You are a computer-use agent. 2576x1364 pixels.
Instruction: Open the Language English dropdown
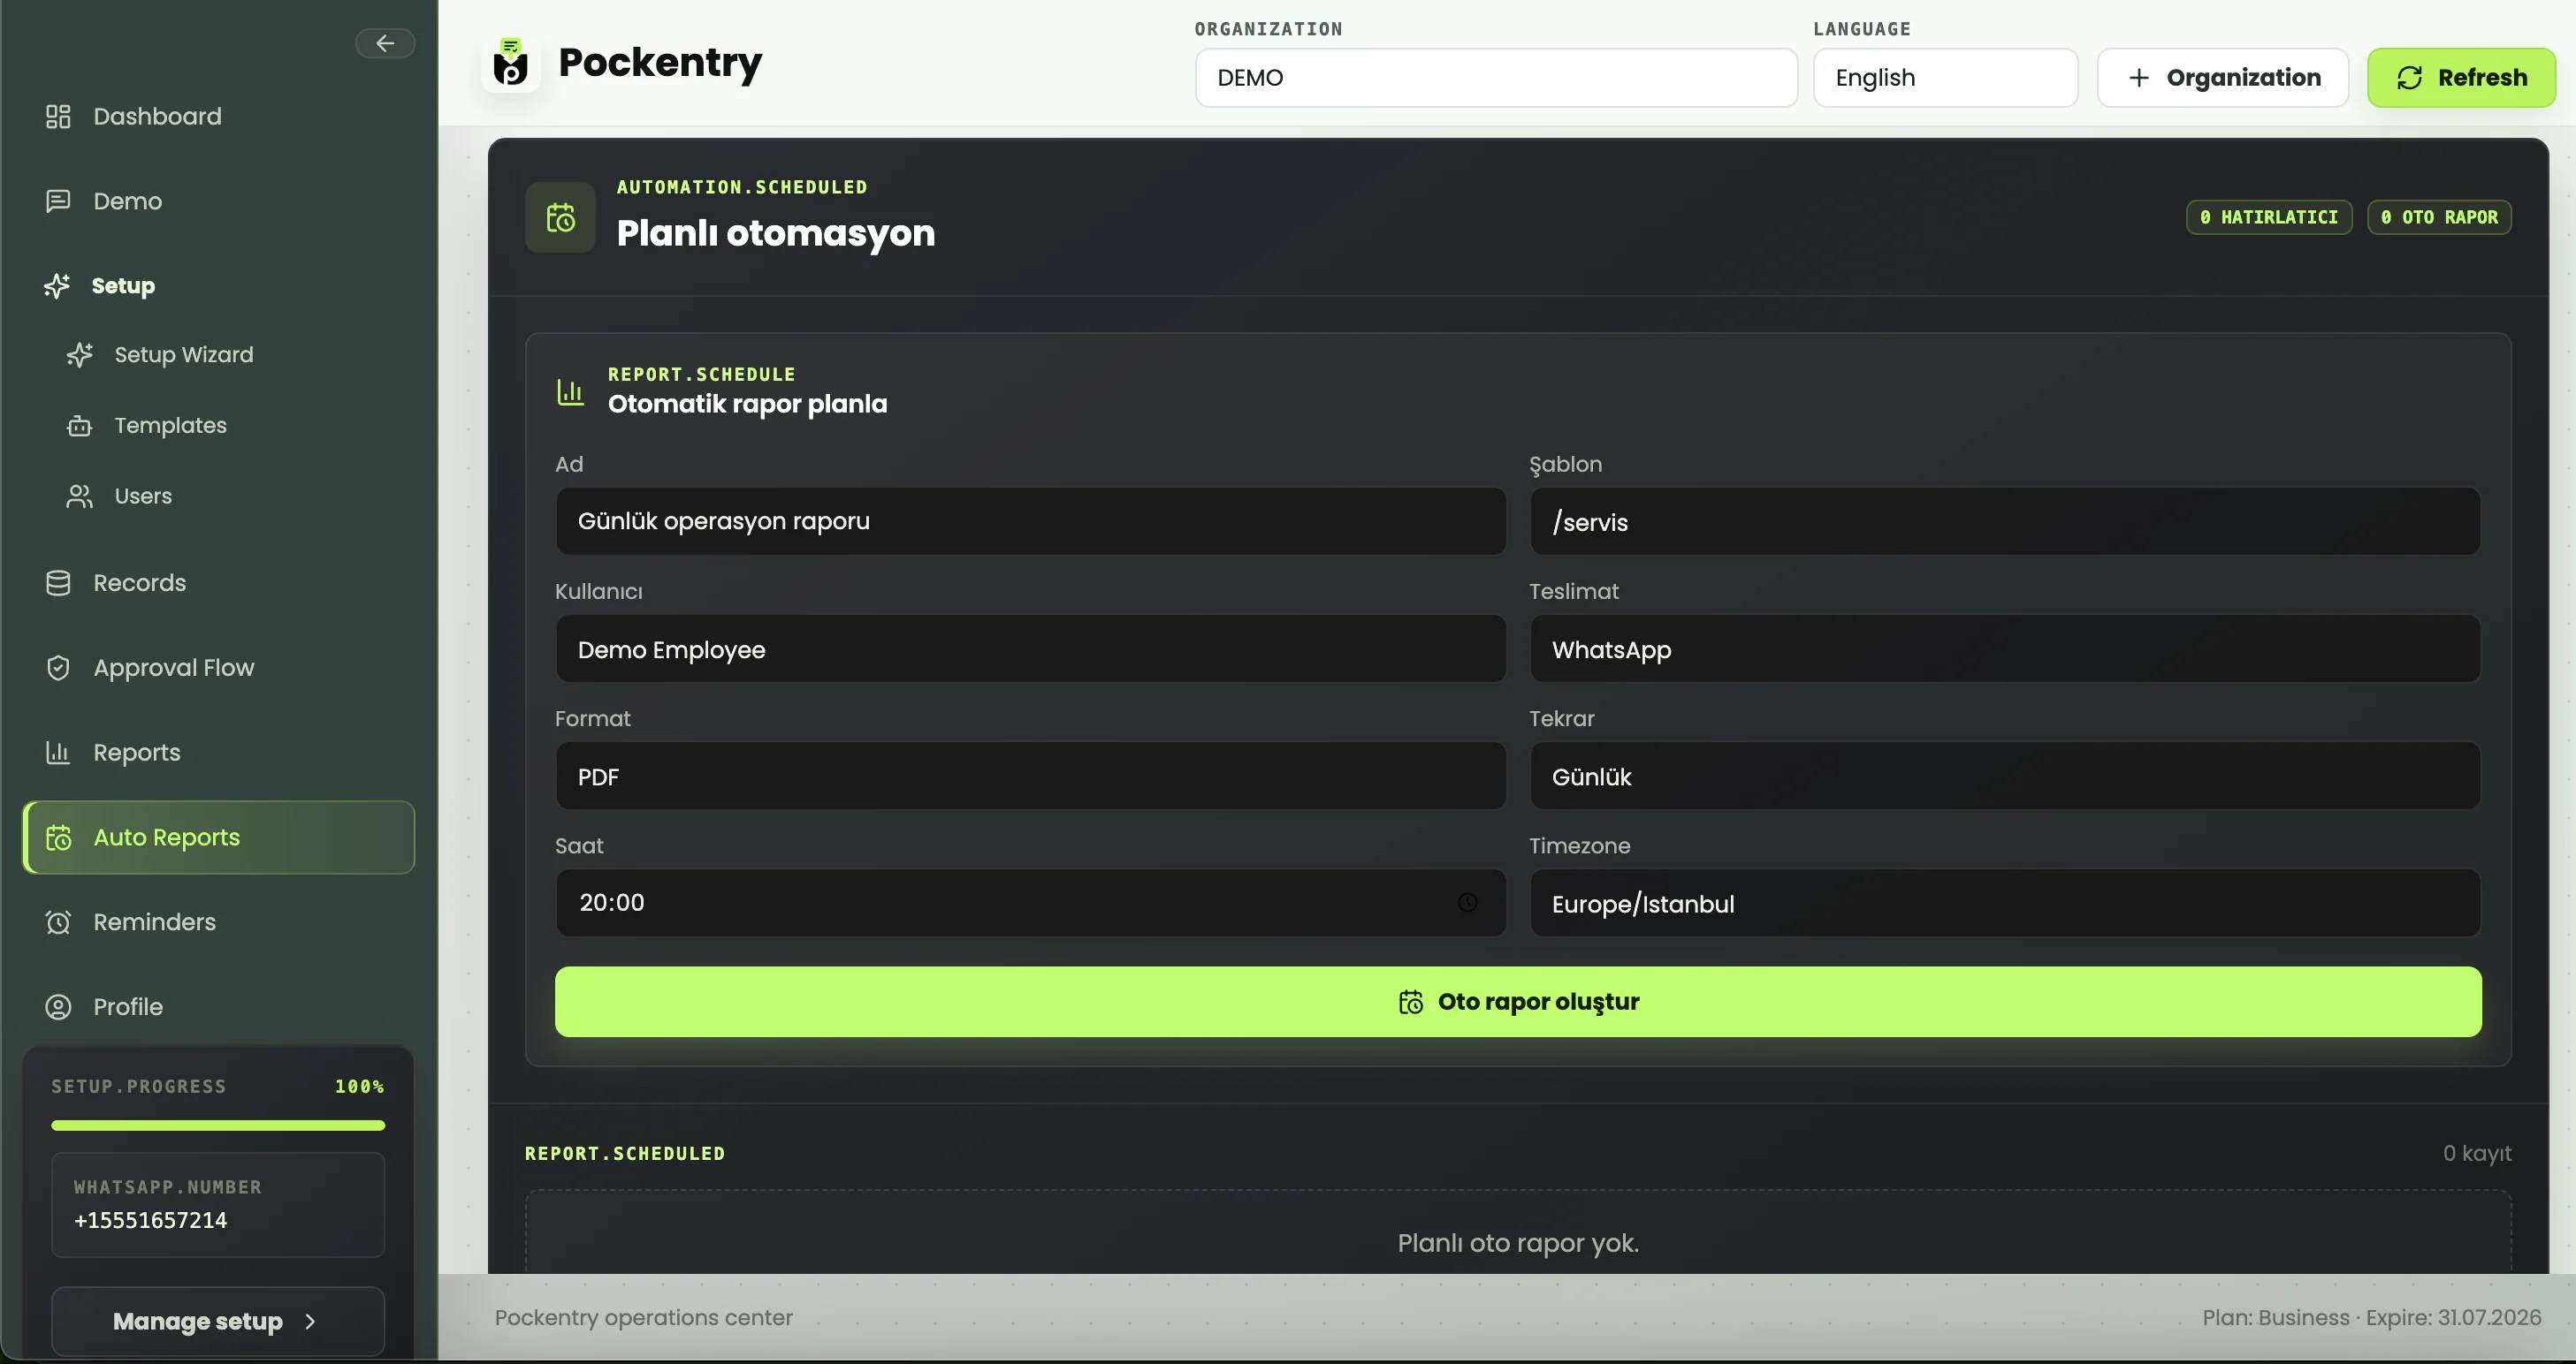(1945, 78)
